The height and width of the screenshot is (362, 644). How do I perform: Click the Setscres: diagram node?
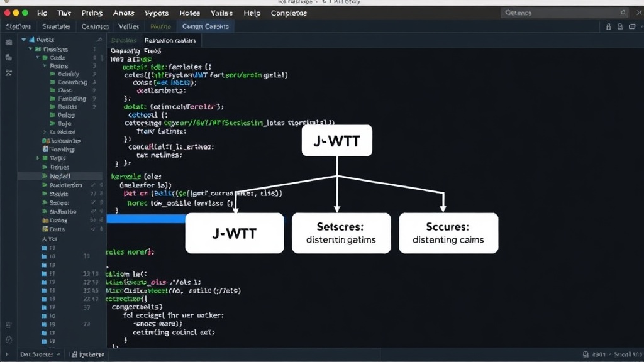click(341, 233)
